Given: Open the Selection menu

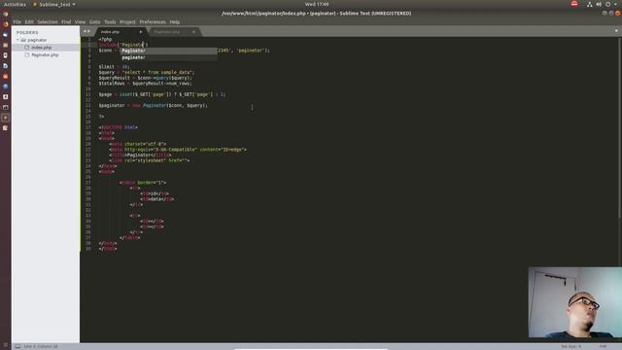Looking at the screenshot, I should [x=48, y=21].
